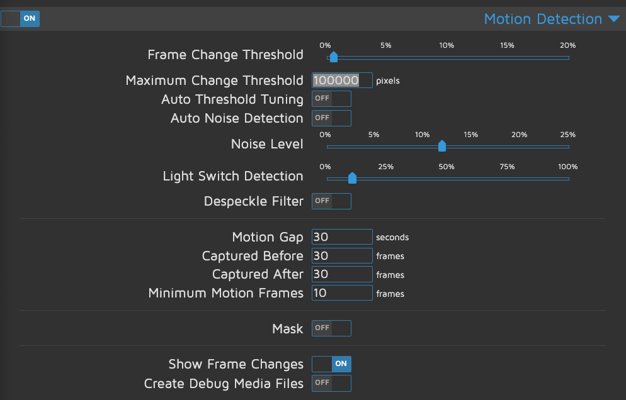626x400 pixels.
Task: Click the Captured Before frames field
Action: point(342,256)
